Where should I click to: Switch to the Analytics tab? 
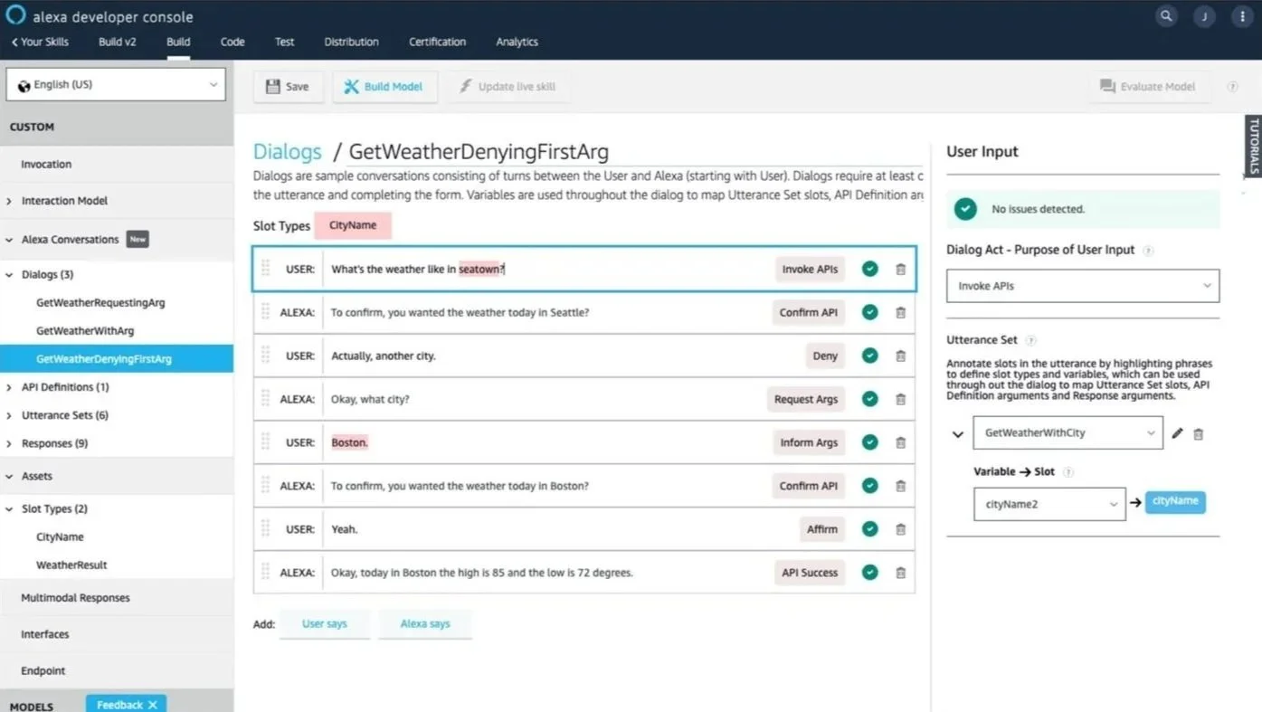point(517,42)
